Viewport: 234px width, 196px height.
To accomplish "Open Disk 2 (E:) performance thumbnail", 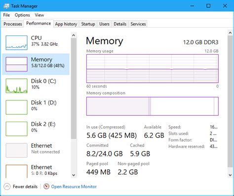I will coord(16,129).
